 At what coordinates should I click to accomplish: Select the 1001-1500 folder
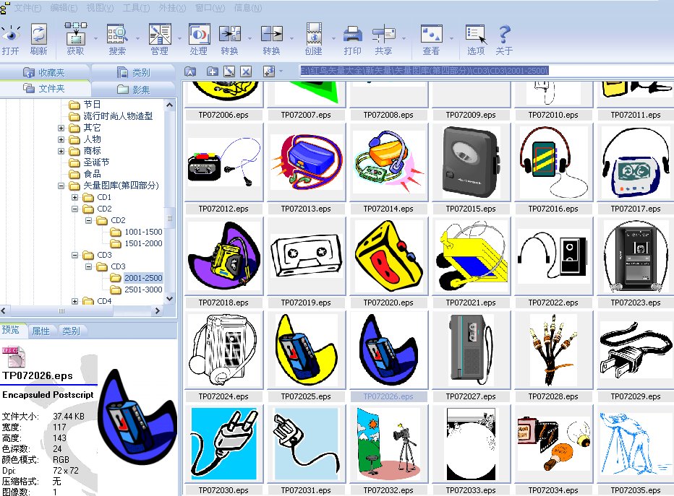pyautogui.click(x=143, y=232)
